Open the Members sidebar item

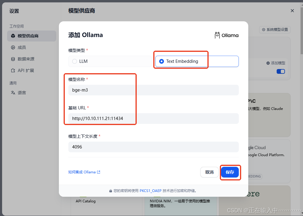pos(32,47)
